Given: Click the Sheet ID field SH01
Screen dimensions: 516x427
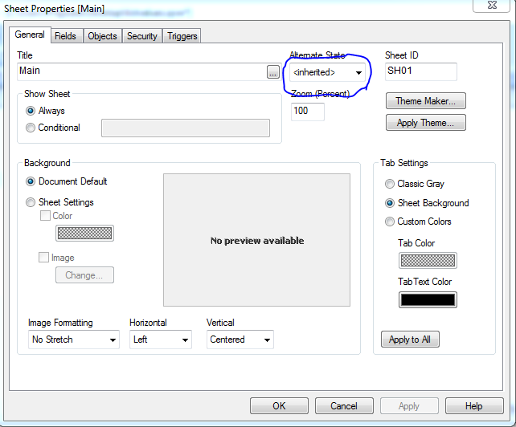Looking at the screenshot, I should [421, 71].
